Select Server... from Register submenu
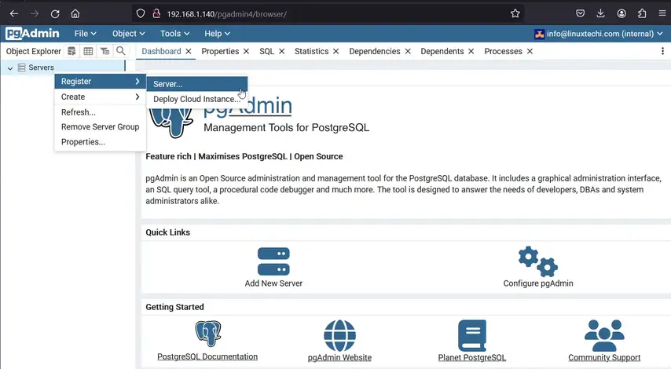 click(168, 84)
